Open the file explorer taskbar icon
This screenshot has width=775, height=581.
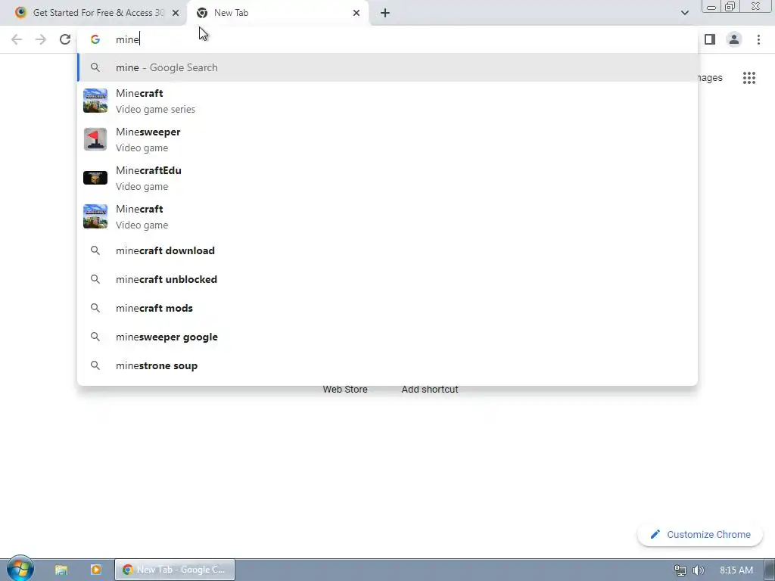point(61,570)
